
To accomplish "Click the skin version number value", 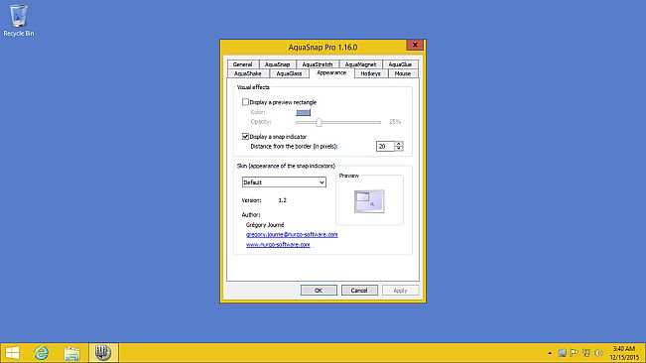I will tap(282, 200).
